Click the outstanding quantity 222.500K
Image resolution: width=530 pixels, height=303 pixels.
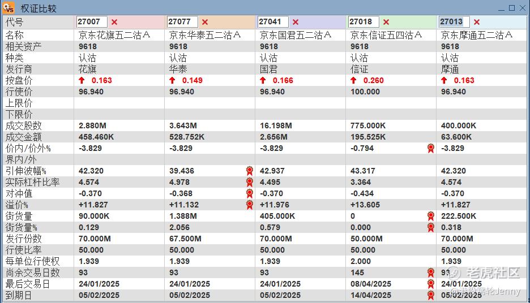(x=459, y=216)
